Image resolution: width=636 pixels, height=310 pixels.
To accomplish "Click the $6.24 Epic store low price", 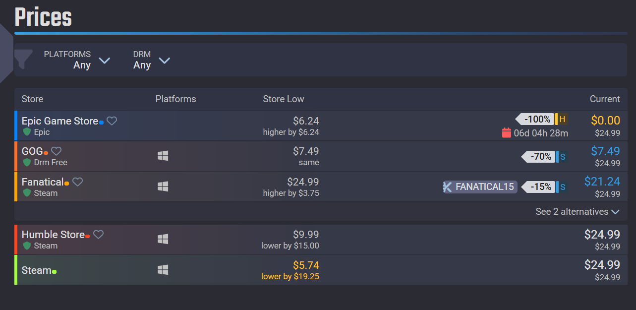I will pyautogui.click(x=306, y=121).
